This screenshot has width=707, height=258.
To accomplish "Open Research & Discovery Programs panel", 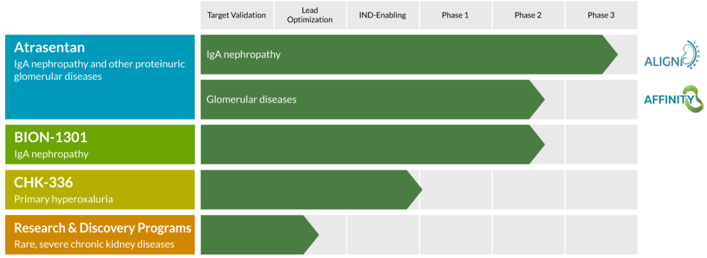I will 100,234.
